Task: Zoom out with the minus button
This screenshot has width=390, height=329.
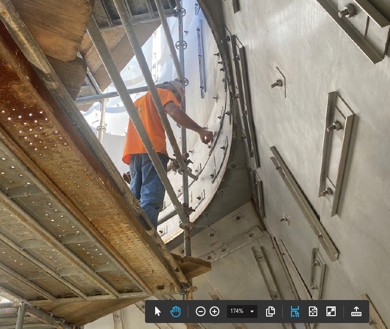Action: tap(200, 312)
